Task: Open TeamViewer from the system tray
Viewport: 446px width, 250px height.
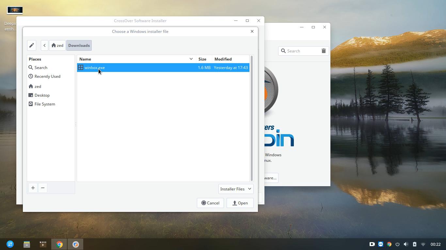Action: click(x=381, y=244)
